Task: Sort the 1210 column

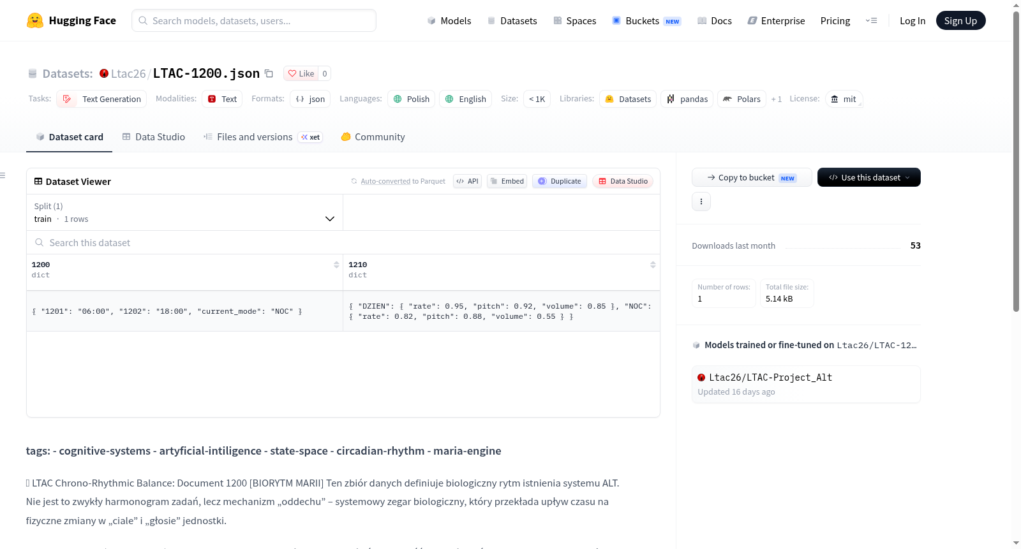Action: point(653,265)
